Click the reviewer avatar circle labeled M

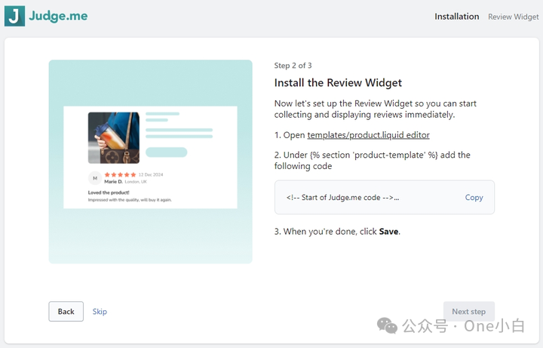(x=94, y=178)
